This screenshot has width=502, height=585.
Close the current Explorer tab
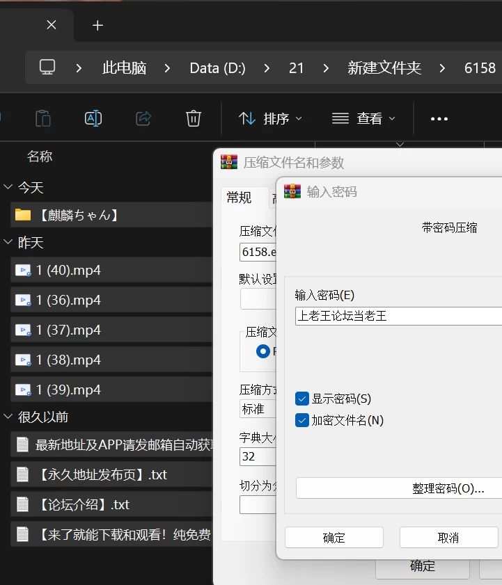point(52,25)
